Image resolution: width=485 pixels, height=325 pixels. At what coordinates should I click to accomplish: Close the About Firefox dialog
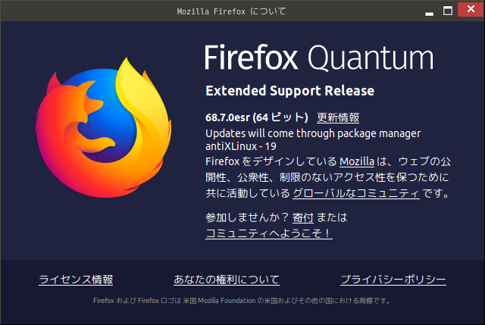point(471,9)
